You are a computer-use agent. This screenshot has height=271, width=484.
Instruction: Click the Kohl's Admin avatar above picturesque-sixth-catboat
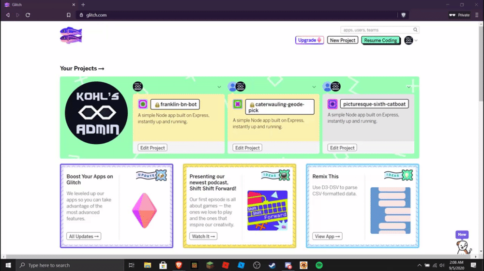[x=335, y=87]
